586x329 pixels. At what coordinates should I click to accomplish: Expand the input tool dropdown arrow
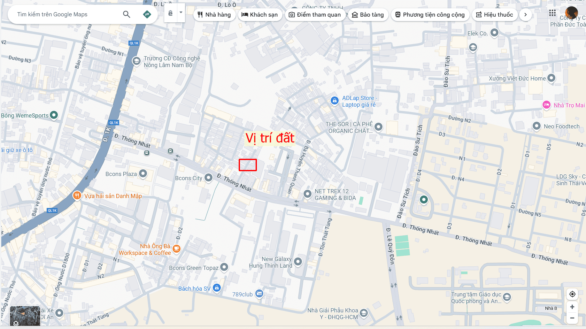(x=181, y=13)
